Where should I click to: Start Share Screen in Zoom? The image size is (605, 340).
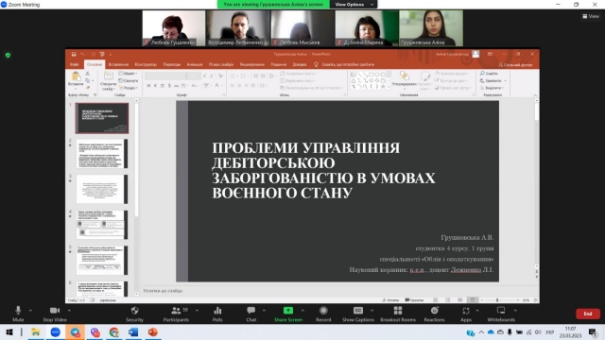[287, 314]
